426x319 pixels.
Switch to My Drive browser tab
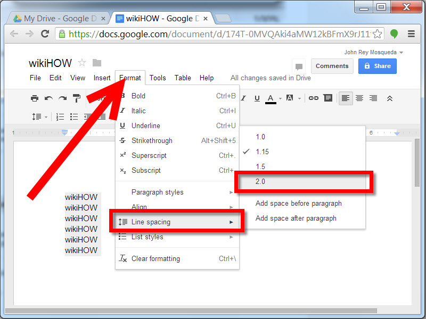click(59, 19)
